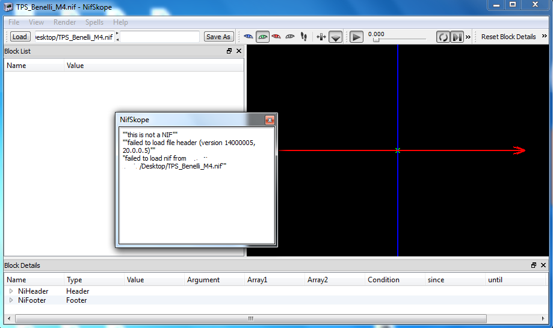Image resolution: width=553 pixels, height=328 pixels.
Task: Minimize the NifSkope window
Action: coord(496,5)
